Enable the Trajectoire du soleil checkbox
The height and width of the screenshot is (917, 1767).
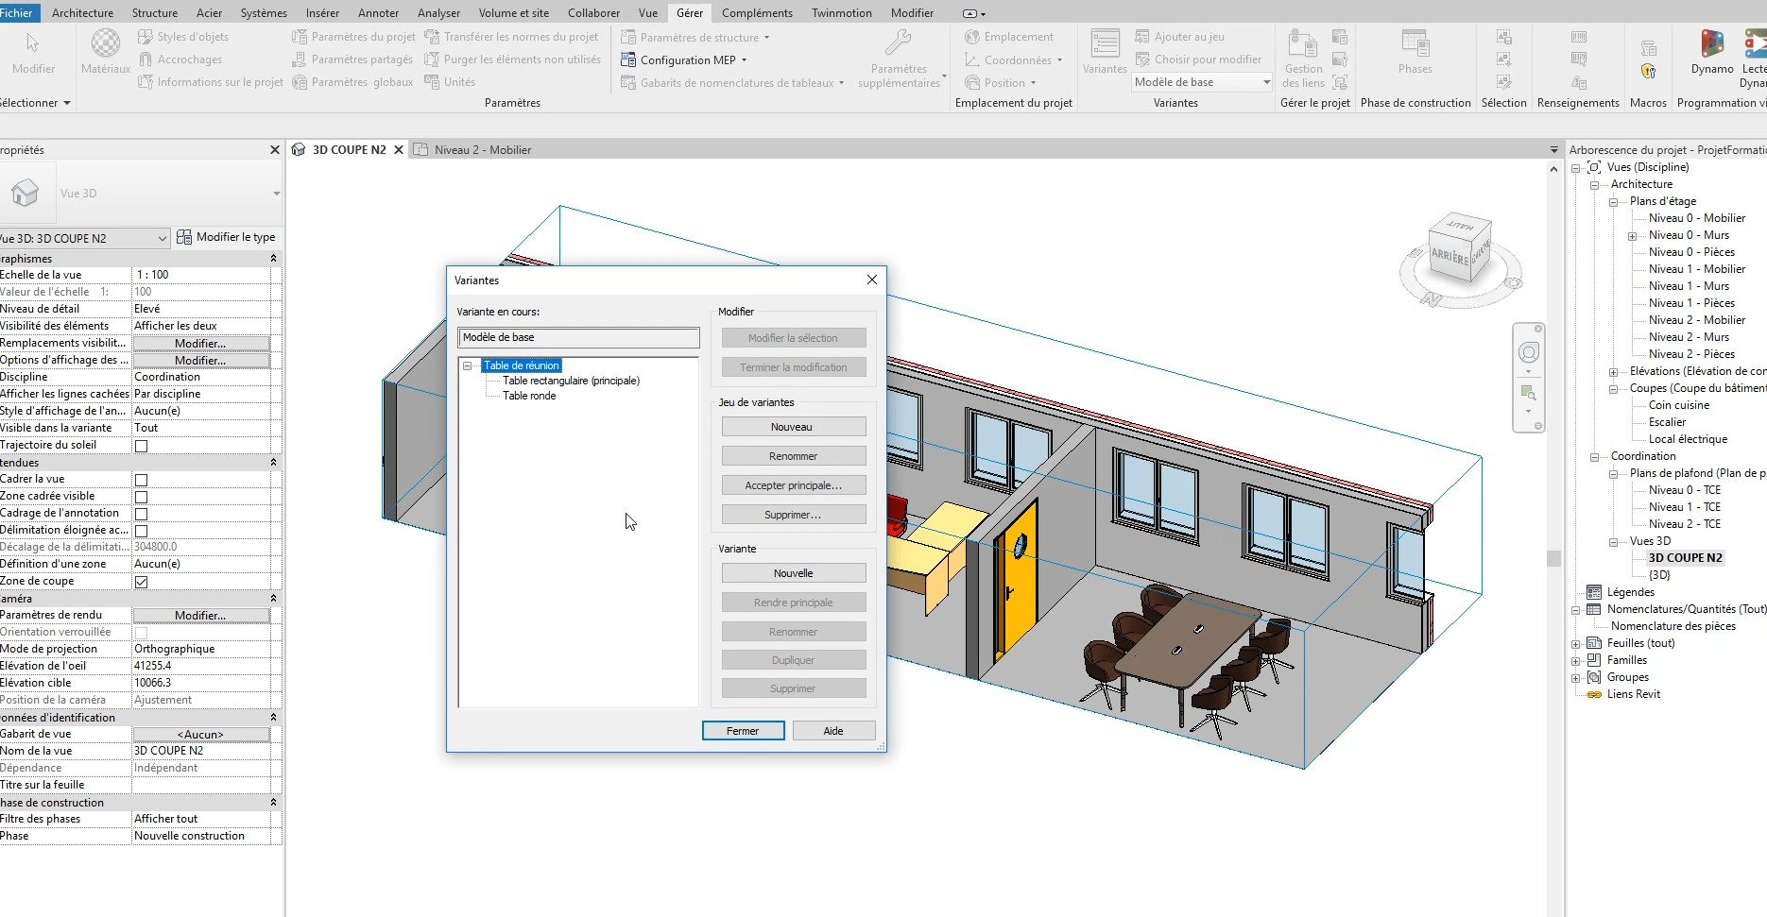point(141,446)
